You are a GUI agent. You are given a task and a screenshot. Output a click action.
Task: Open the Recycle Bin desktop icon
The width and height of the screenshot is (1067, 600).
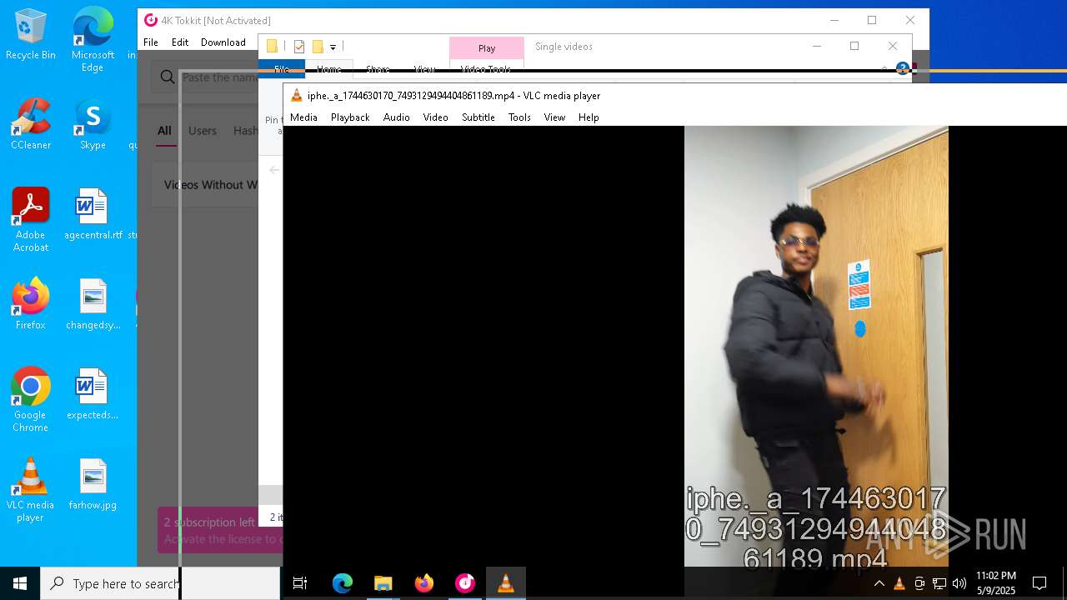click(31, 35)
